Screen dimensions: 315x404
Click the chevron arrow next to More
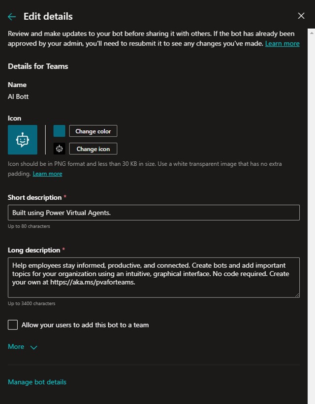pos(33,347)
